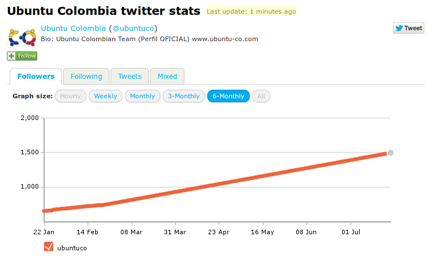
Task: Click the ubuntuco legend label
Action: coord(72,248)
